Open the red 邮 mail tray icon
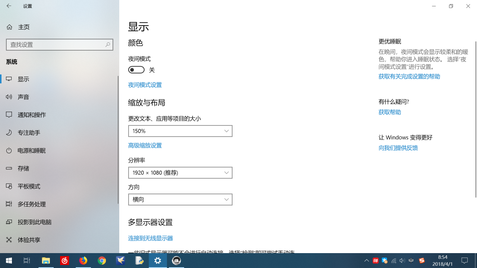 point(375,261)
